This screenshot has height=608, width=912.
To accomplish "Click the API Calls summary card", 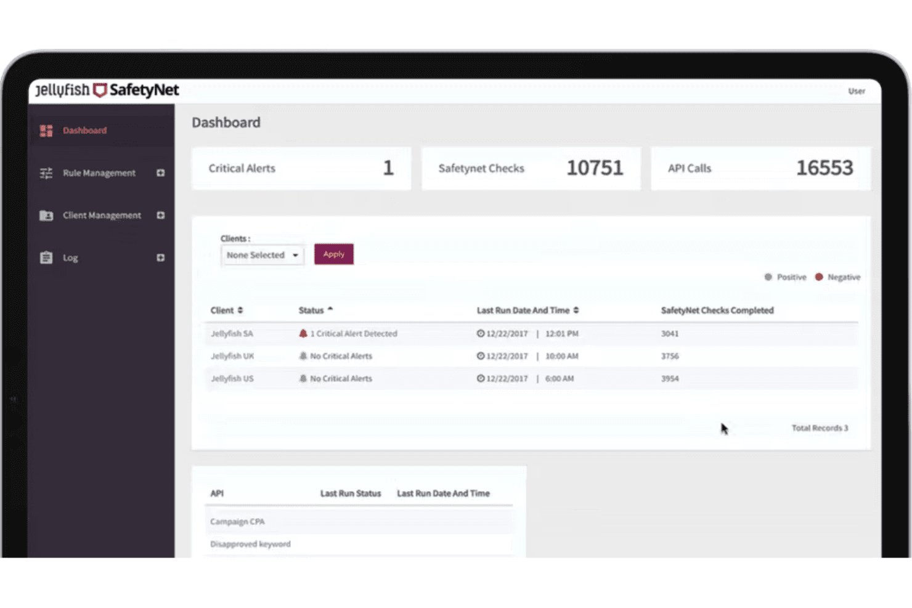I will tap(761, 168).
